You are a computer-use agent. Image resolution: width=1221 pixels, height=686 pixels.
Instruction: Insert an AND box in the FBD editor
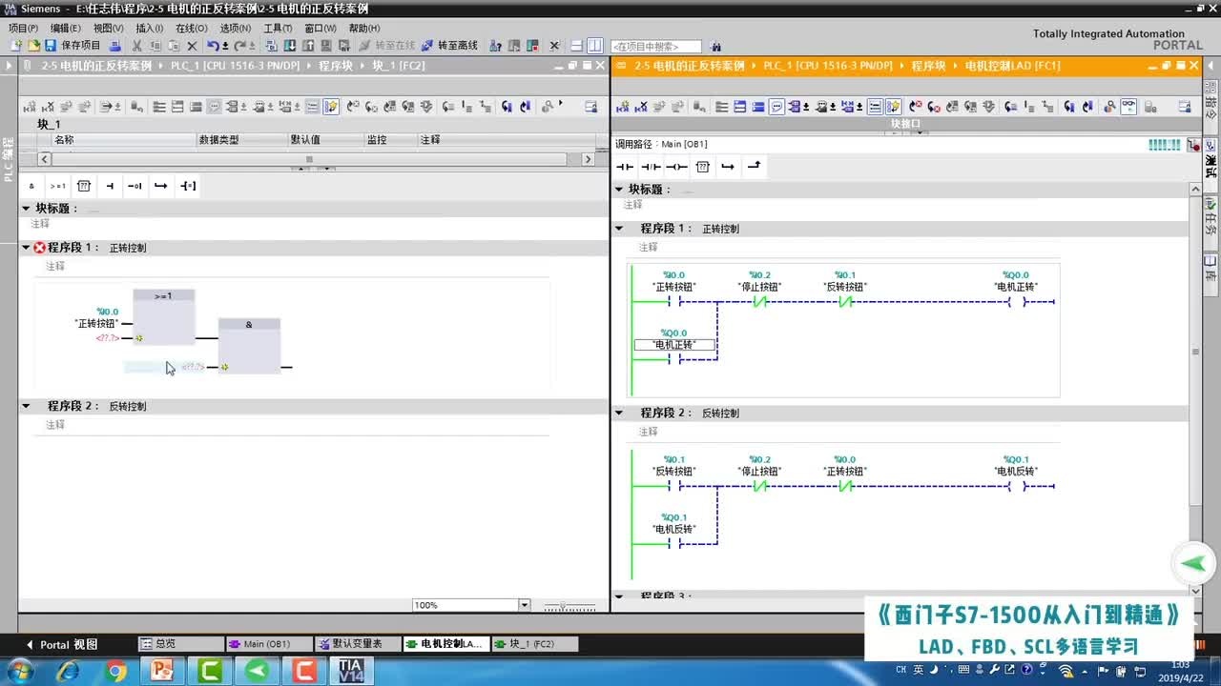coord(31,186)
